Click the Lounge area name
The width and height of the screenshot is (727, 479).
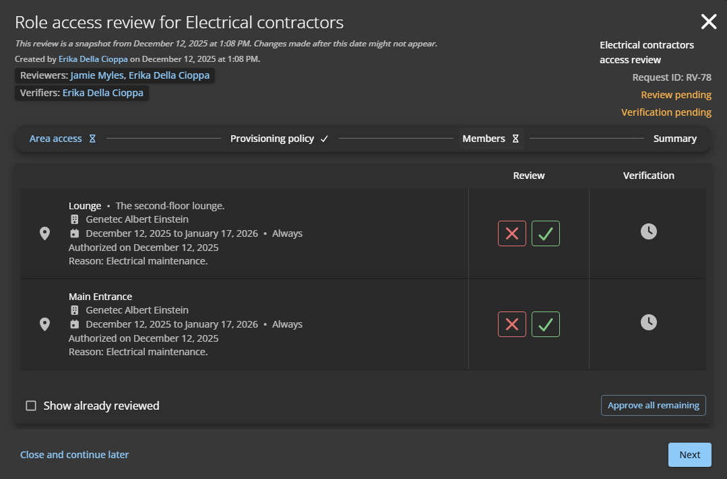click(x=85, y=206)
